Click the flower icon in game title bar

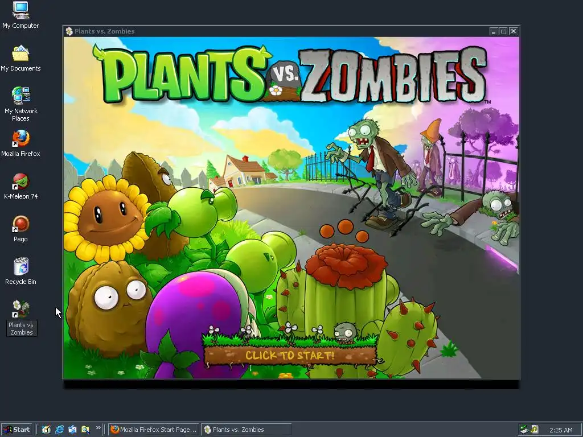coord(69,31)
